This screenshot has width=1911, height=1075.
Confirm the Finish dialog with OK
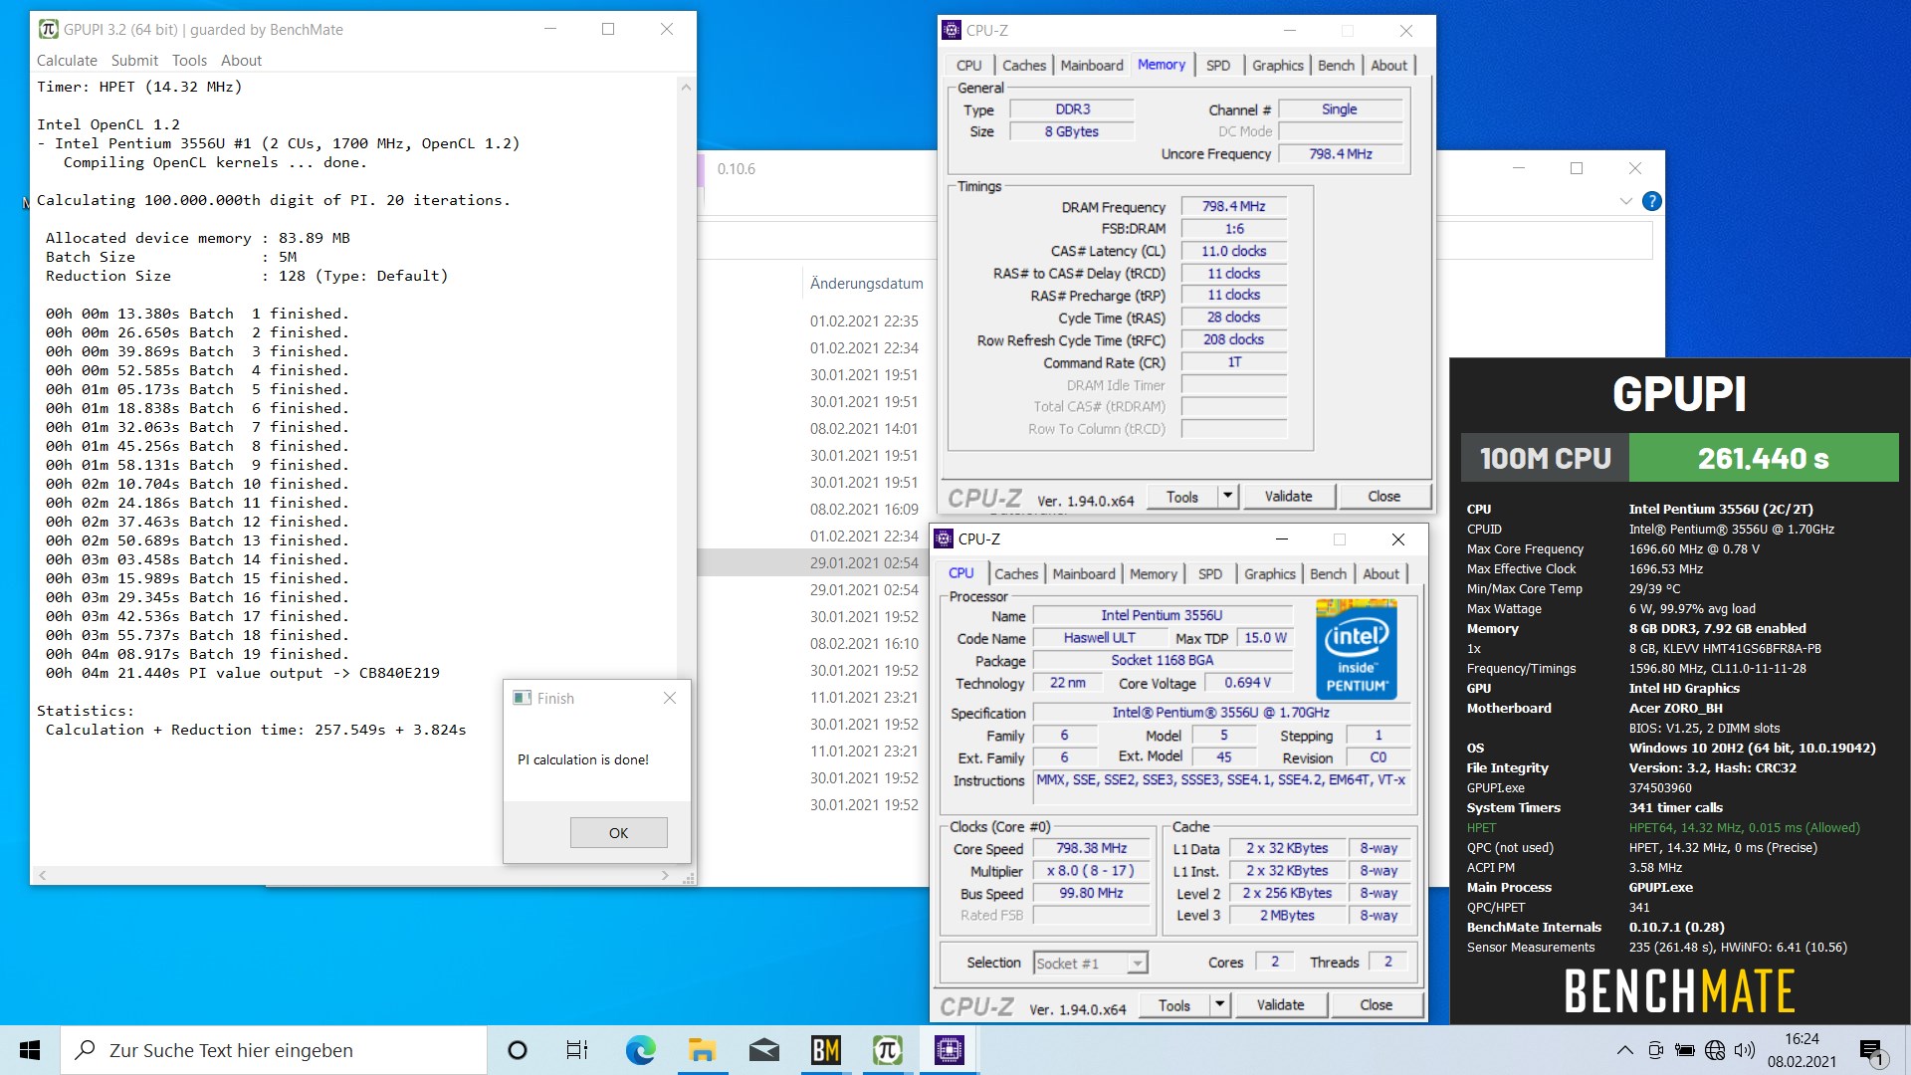pos(618,833)
